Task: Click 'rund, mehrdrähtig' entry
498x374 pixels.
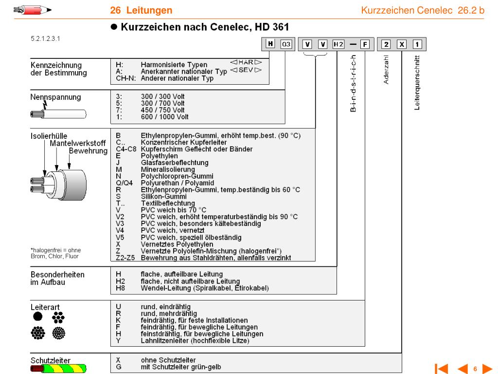Action: pos(169,313)
